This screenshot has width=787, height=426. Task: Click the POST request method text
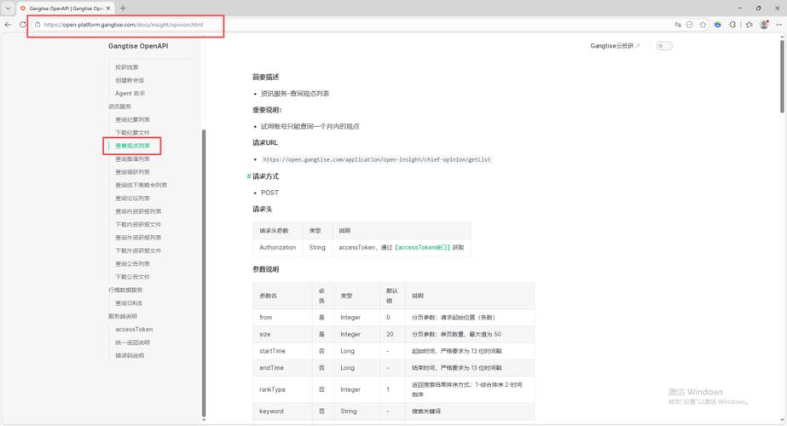(x=269, y=193)
